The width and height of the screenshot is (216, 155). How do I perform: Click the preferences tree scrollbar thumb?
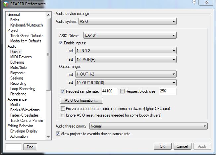point(48,54)
